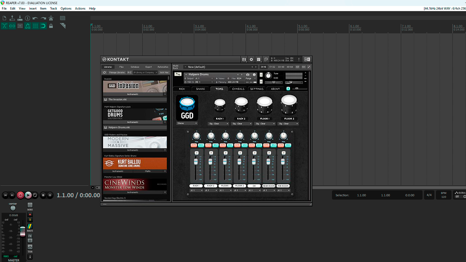This screenshot has width=466, height=262.
Task: Open the New (default) multi rack dropdown
Action: (220, 67)
